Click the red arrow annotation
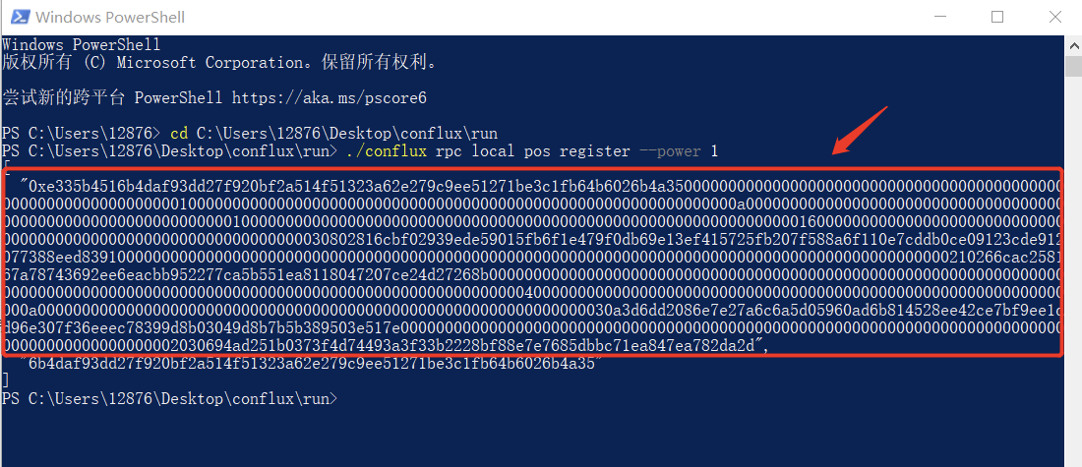 (x=860, y=131)
